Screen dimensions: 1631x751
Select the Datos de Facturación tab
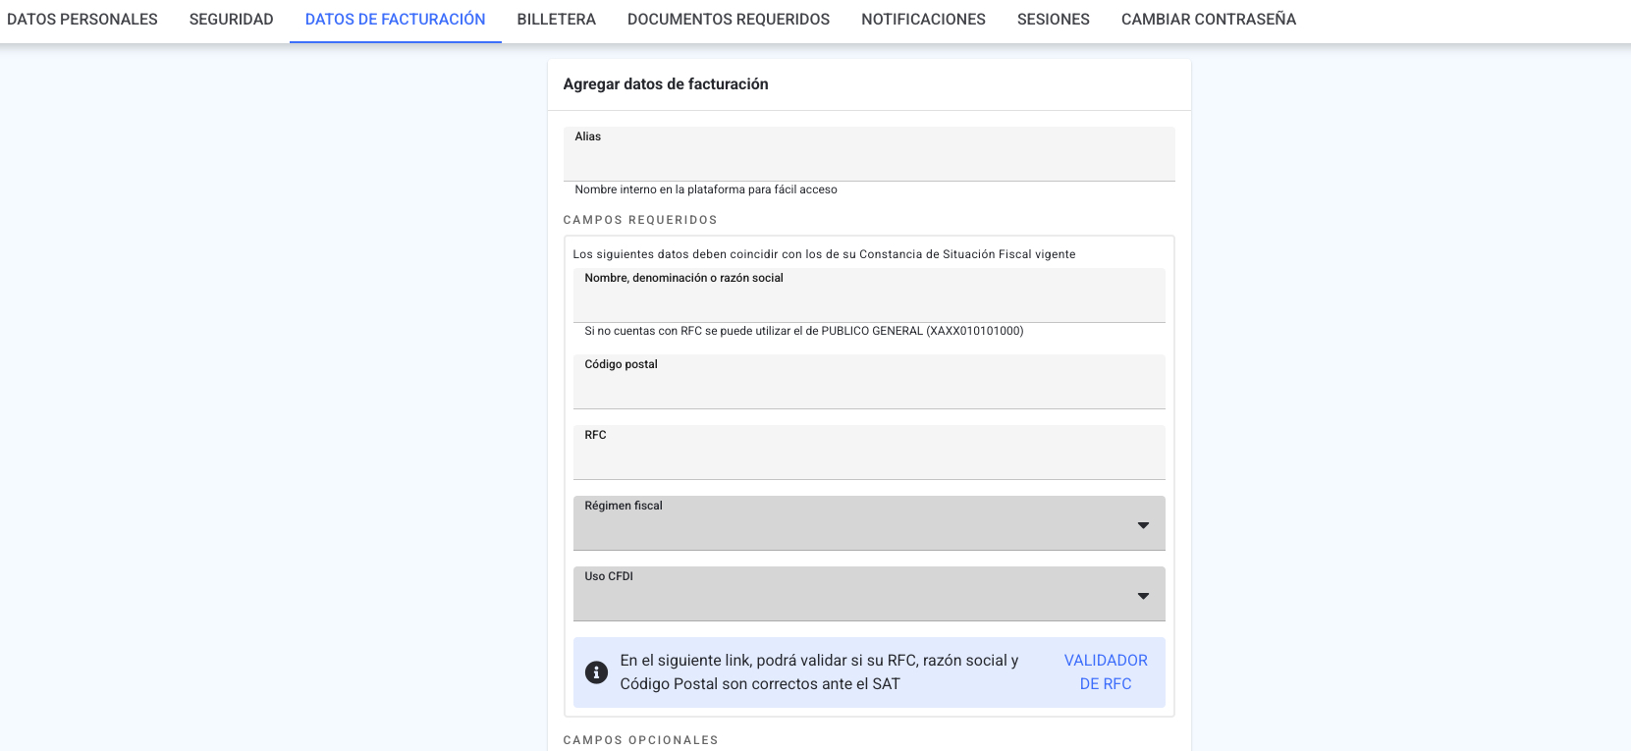click(x=396, y=20)
